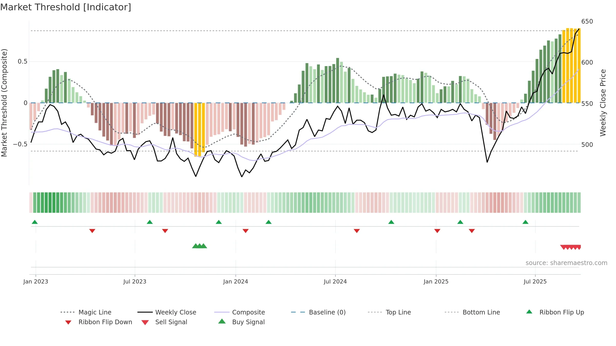
Task: Click the Weekly Close Price axis title
Action: (603, 103)
